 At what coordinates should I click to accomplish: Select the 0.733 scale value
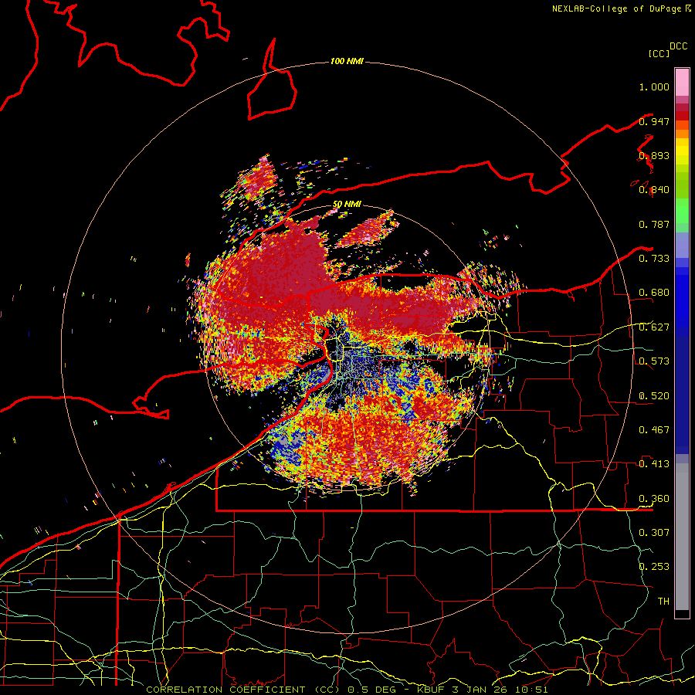(654, 258)
